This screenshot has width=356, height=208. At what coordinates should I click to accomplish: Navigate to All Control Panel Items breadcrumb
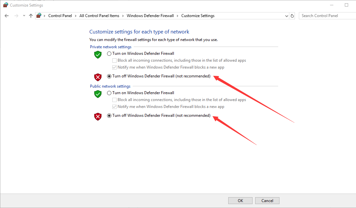click(99, 16)
